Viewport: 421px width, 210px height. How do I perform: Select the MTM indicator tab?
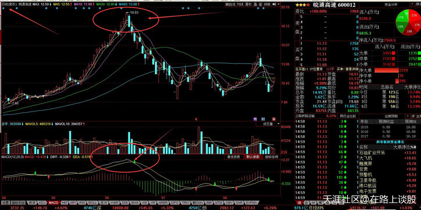click(x=218, y=202)
